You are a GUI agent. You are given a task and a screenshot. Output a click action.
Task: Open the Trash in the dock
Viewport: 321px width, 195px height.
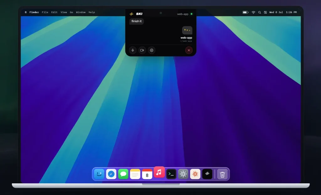[x=222, y=174]
